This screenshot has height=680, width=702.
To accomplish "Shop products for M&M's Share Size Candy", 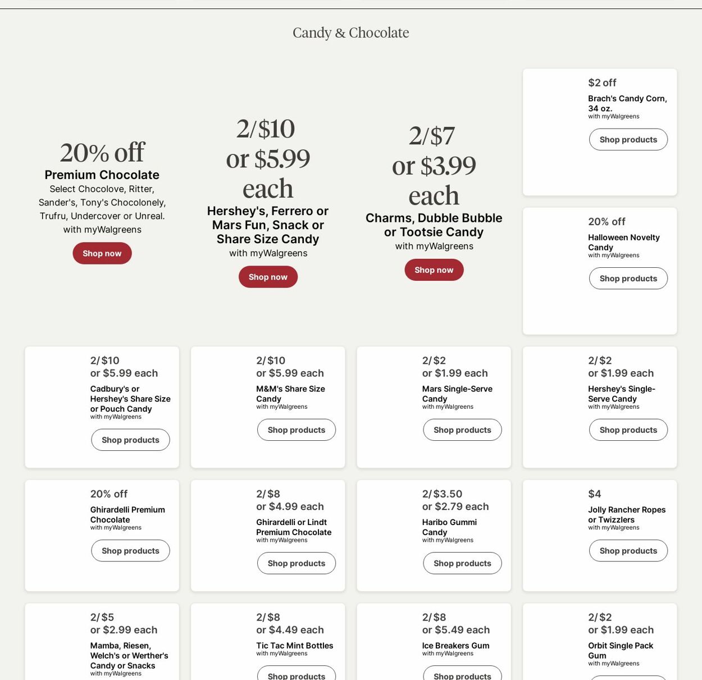I will (x=296, y=430).
